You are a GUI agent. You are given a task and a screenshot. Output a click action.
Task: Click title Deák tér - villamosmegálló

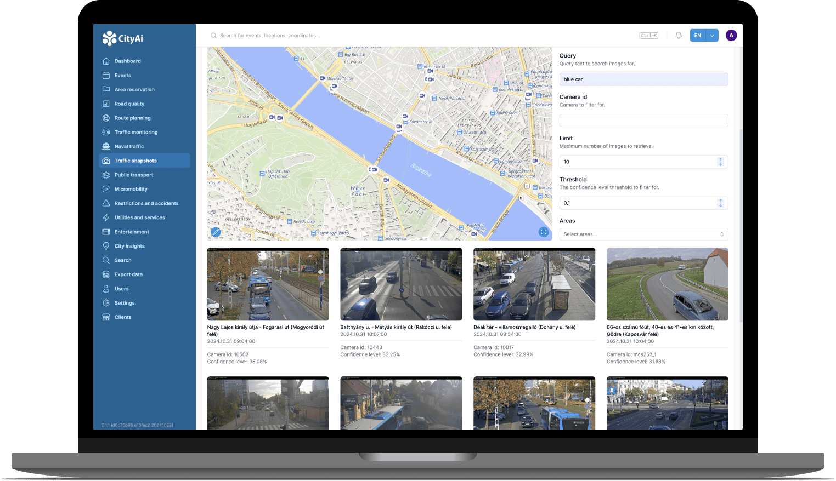coord(524,327)
